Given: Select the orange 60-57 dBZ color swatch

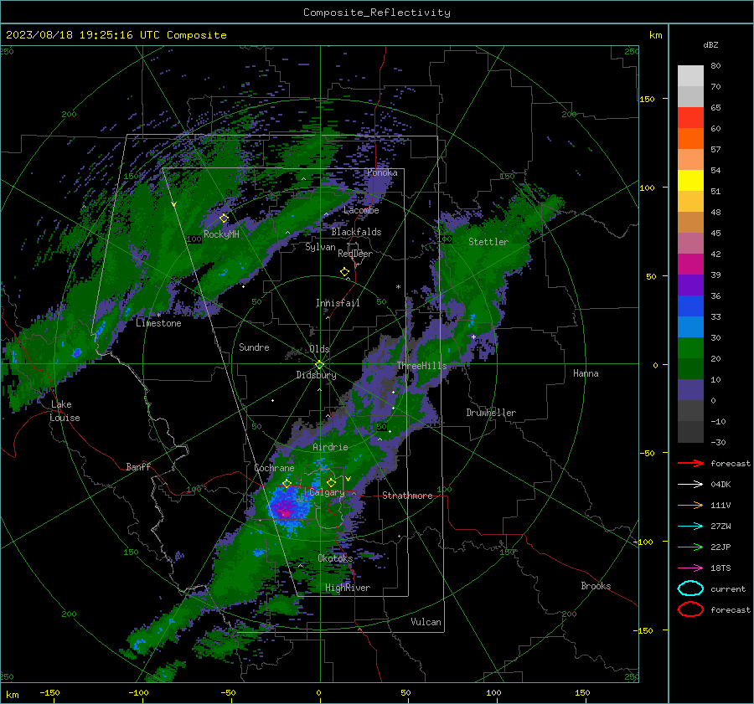Looking at the screenshot, I should [690, 139].
